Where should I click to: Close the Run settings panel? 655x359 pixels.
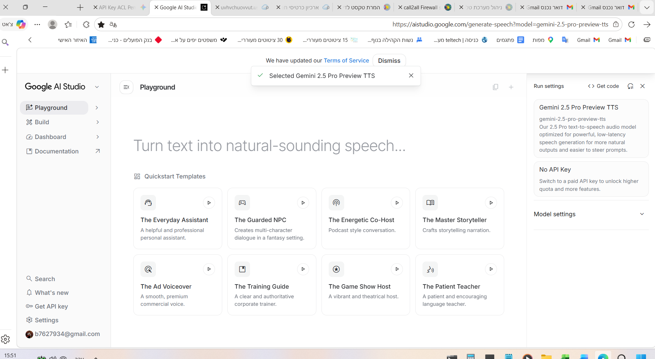point(643,86)
